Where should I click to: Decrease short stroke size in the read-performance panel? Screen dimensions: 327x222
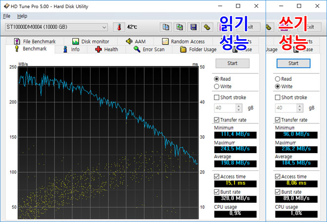(x=239, y=110)
